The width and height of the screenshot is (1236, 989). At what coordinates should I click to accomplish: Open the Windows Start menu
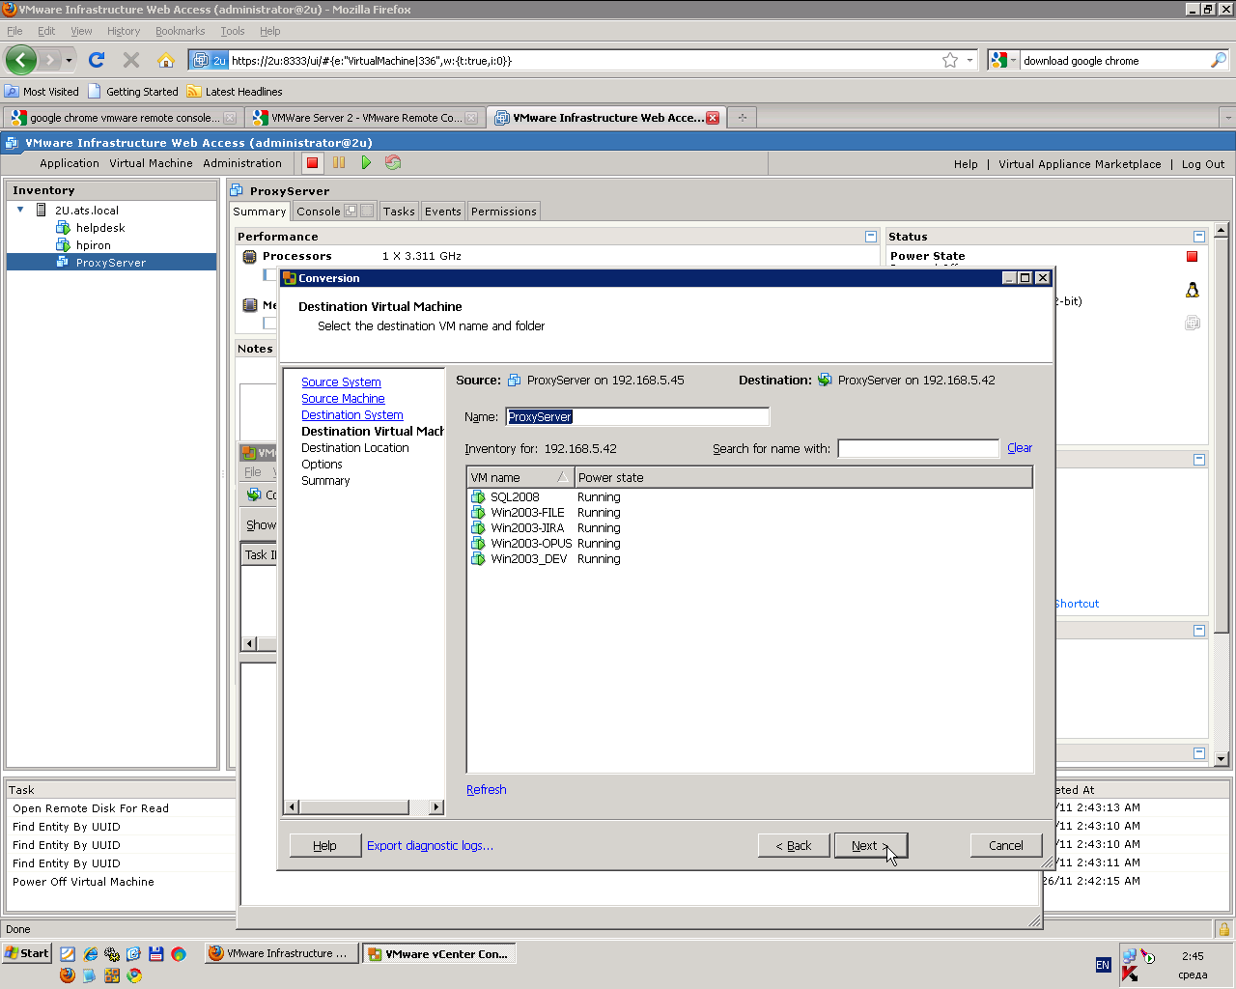point(26,953)
